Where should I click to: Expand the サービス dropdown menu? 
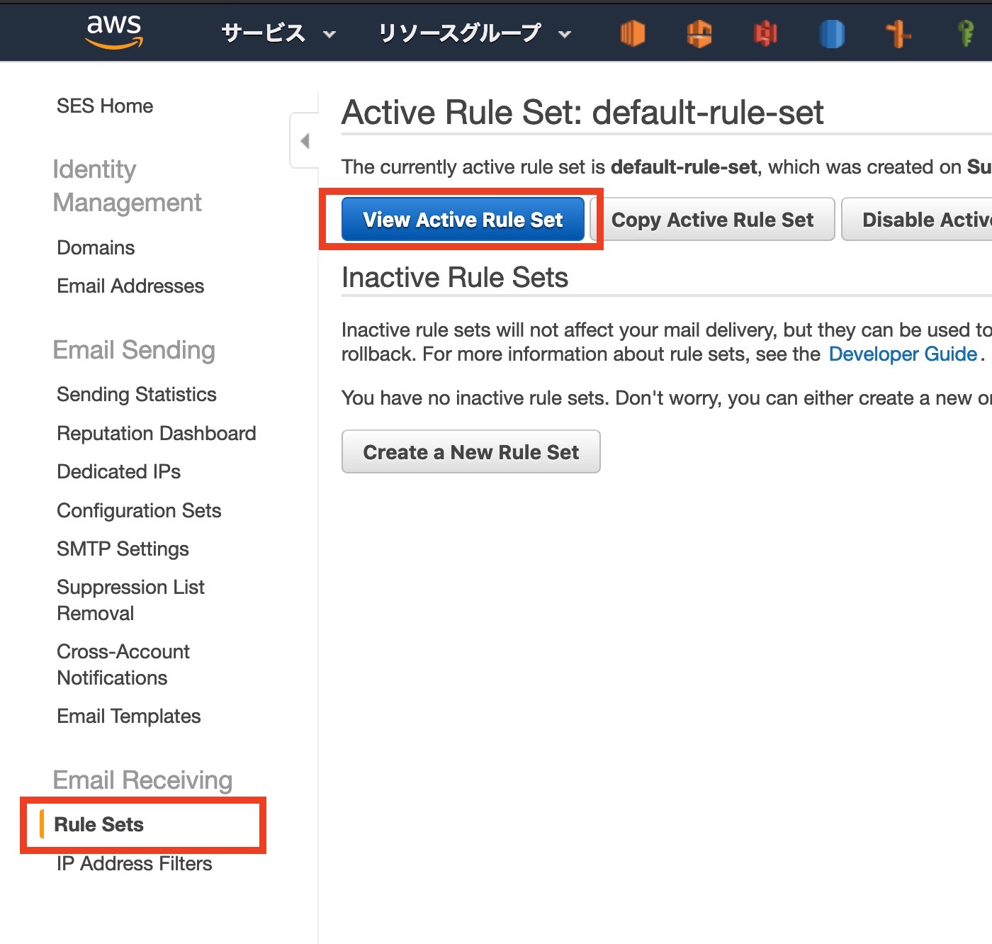(278, 33)
